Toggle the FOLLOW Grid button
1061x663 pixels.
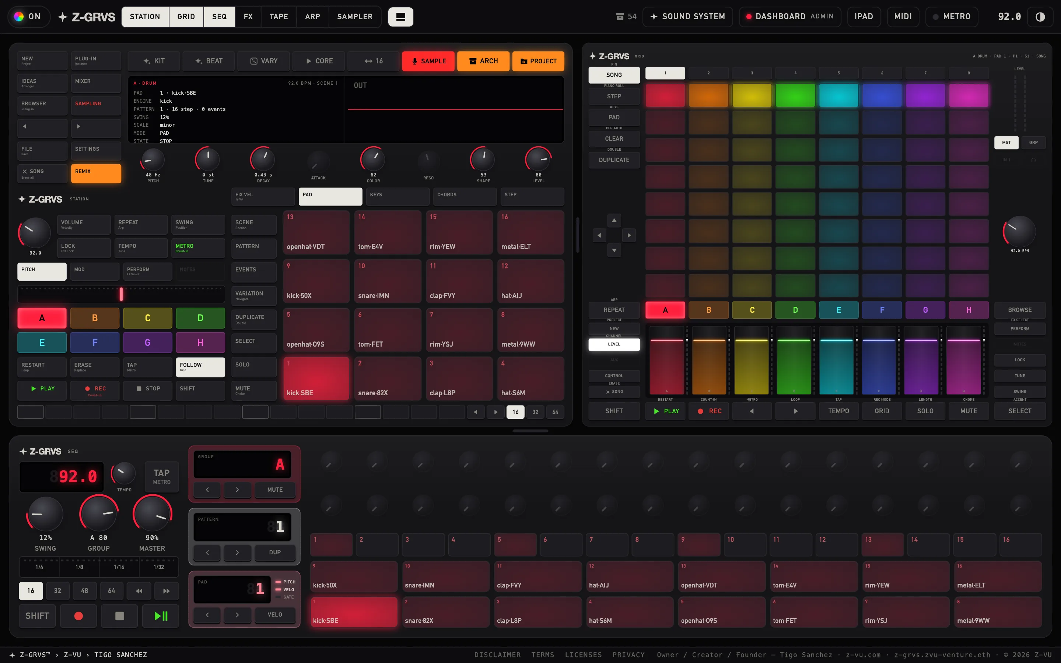200,367
